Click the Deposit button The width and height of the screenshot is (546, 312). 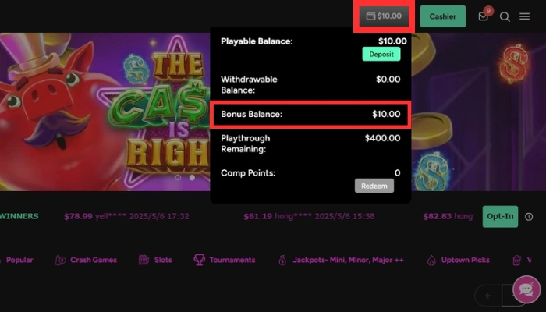[381, 54]
